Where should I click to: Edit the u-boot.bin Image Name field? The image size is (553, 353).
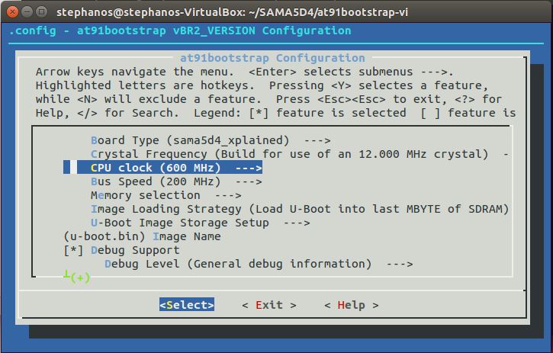(x=143, y=236)
